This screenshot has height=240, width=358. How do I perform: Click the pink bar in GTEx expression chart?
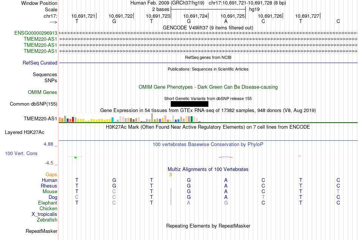[x=165, y=119]
